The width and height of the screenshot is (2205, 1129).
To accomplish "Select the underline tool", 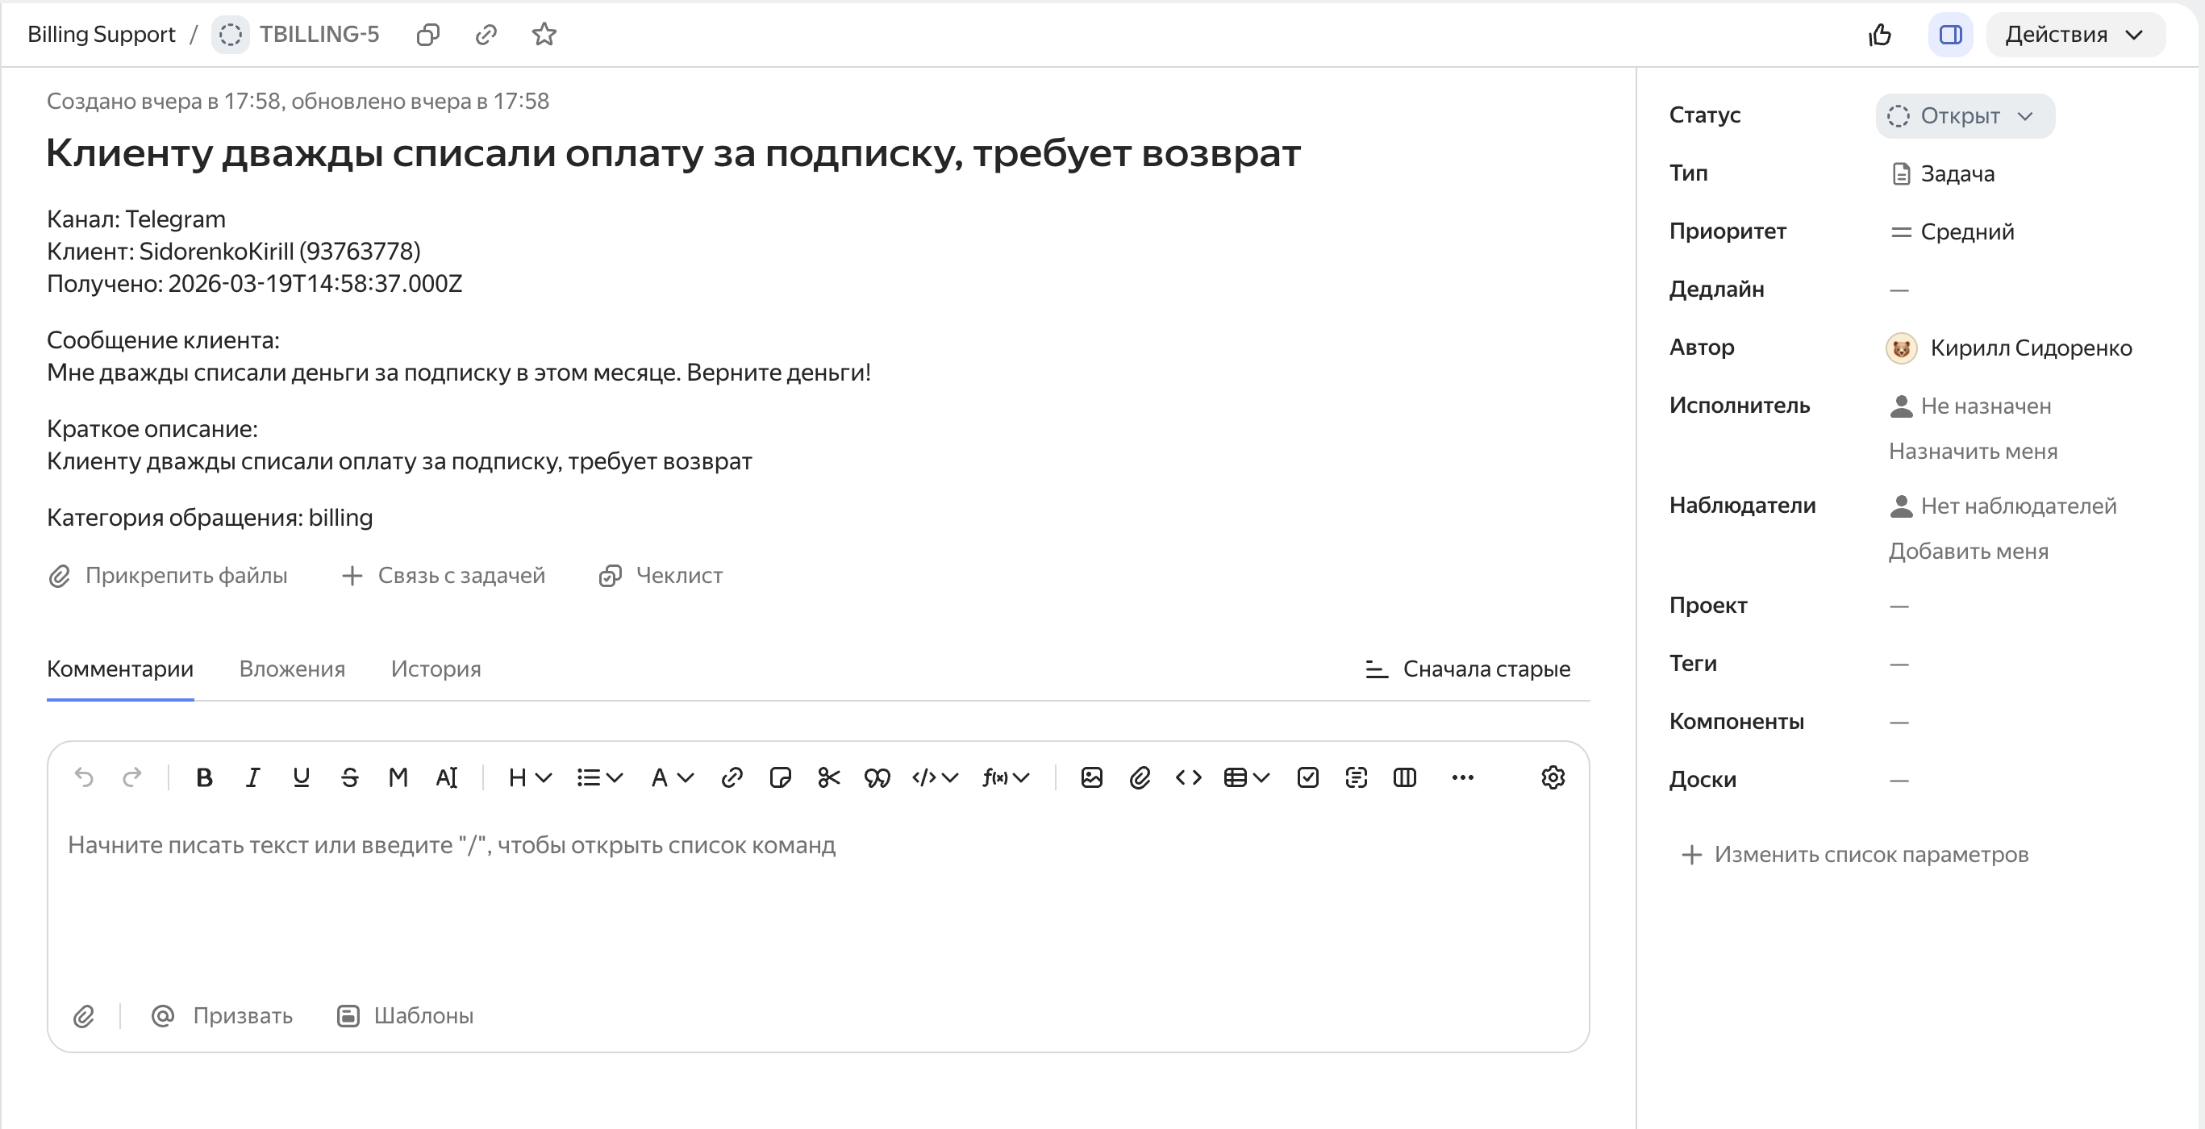I will coord(301,777).
